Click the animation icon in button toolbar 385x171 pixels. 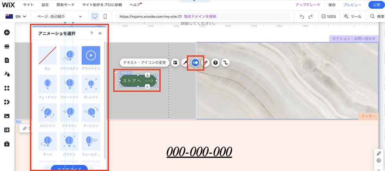(x=196, y=63)
